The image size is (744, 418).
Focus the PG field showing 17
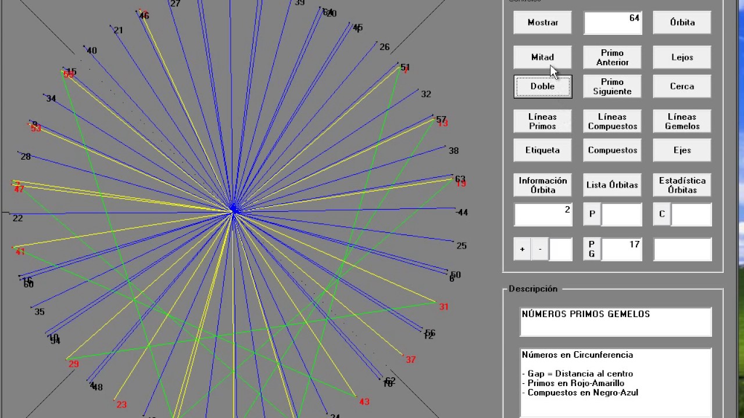[621, 249]
